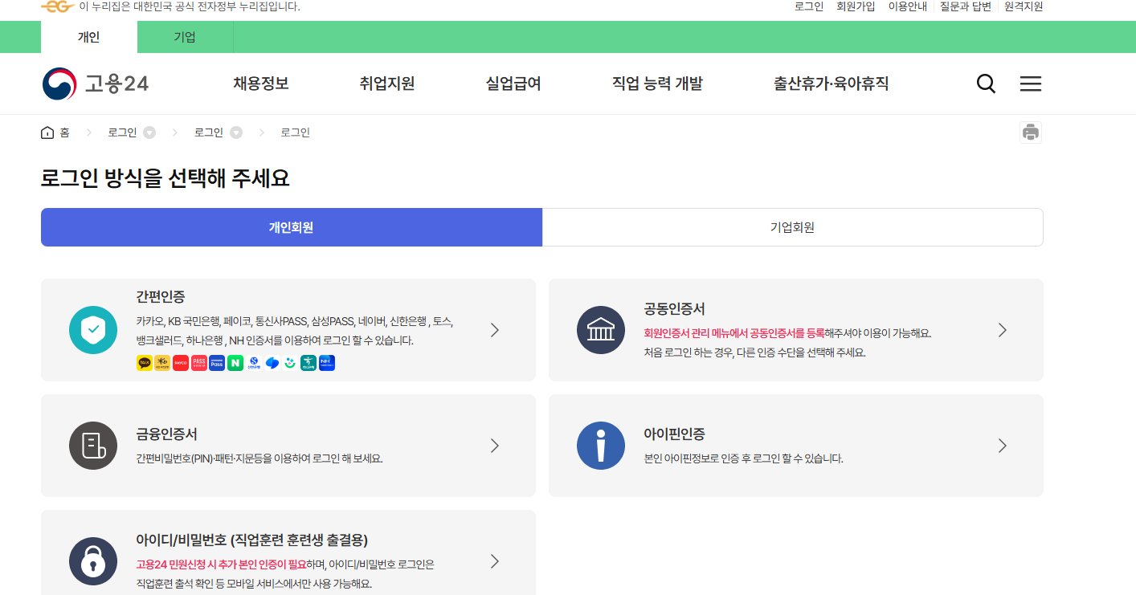Open 원격지원 from the top bar
The width and height of the screenshot is (1136, 595).
click(1022, 6)
